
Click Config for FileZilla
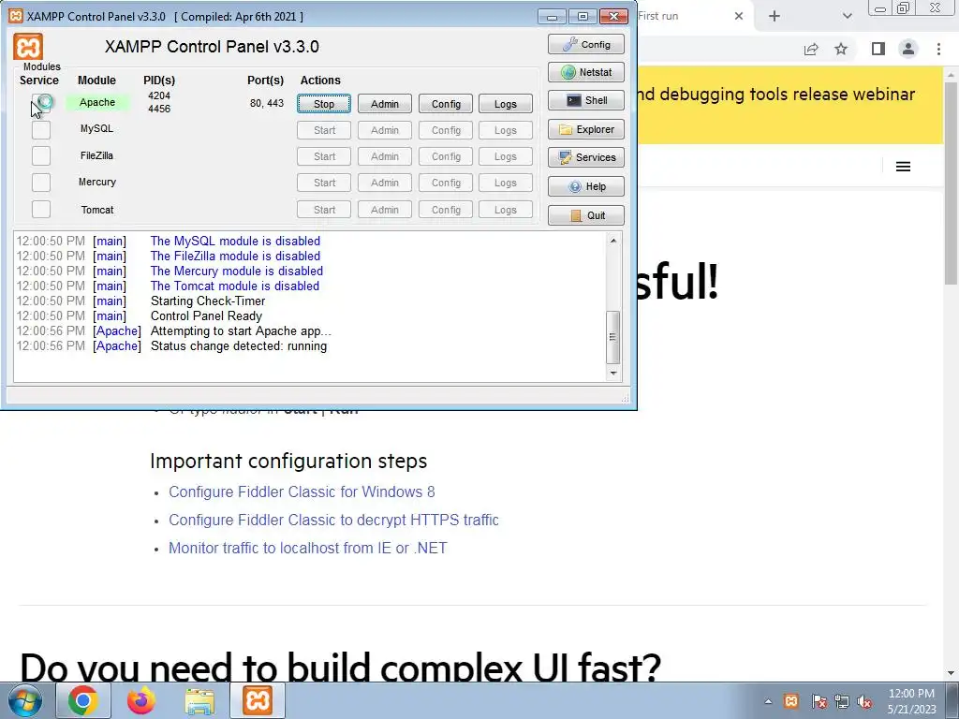pyautogui.click(x=446, y=156)
